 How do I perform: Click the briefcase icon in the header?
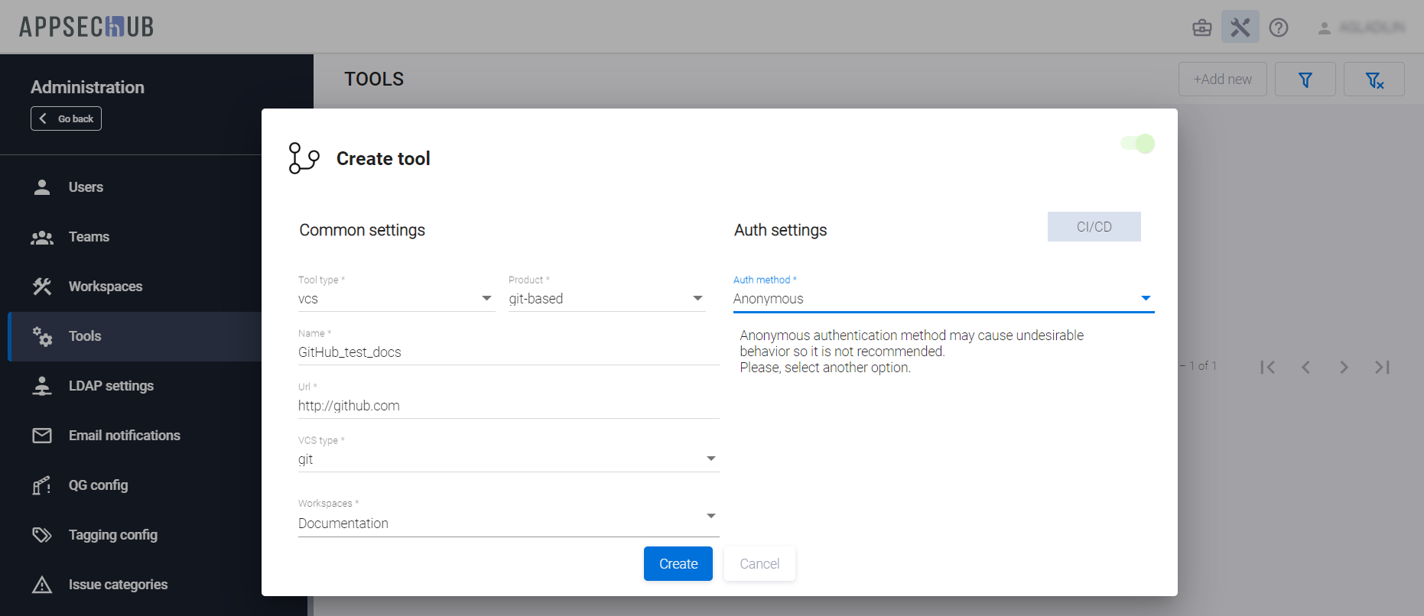point(1201,28)
